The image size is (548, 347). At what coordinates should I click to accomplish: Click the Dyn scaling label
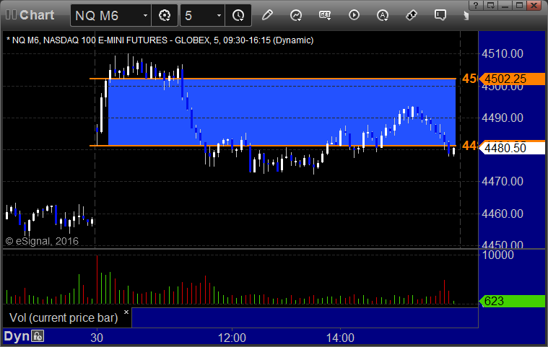tap(17, 336)
